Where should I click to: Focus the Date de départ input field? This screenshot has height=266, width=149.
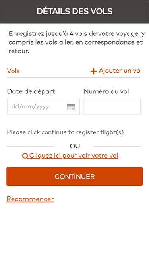pyautogui.click(x=43, y=106)
